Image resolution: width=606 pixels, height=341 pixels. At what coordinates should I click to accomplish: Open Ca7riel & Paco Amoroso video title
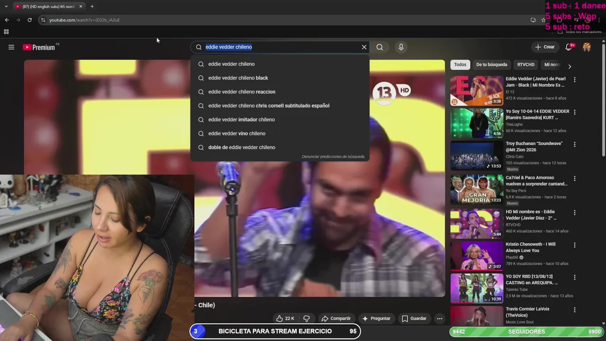pos(536,180)
